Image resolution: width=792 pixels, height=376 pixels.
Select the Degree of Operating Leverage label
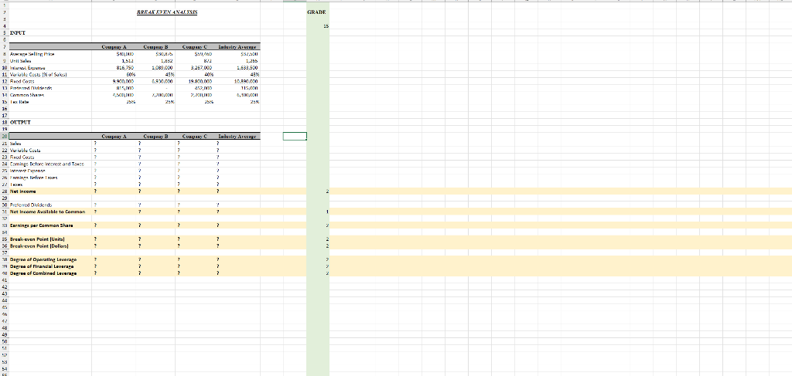[x=43, y=259]
